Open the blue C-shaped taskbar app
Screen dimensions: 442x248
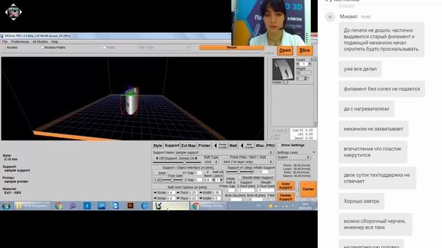pos(144,206)
